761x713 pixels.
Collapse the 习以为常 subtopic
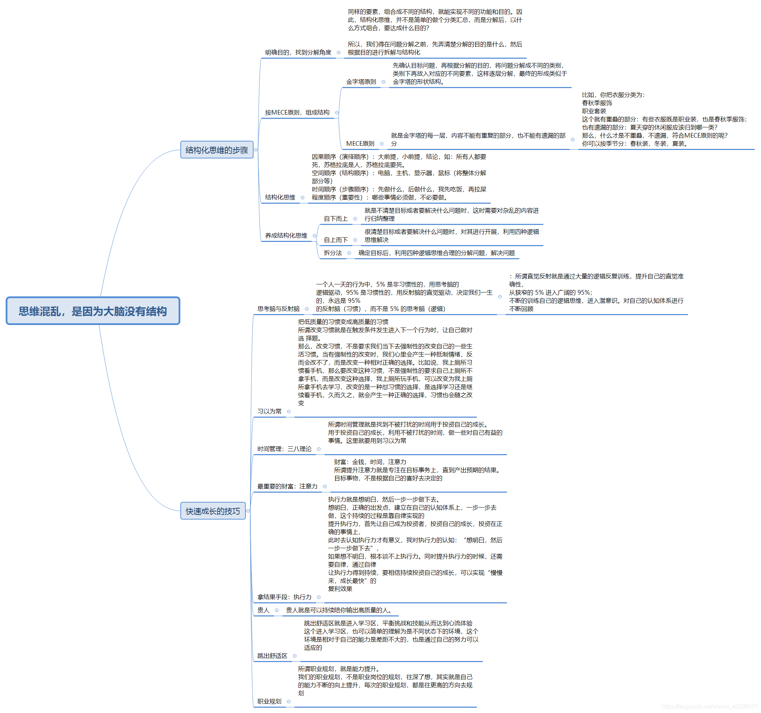289,412
